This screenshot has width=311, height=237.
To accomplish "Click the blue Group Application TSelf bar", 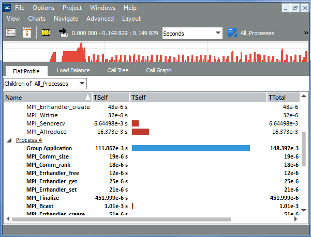I will 191,148.
